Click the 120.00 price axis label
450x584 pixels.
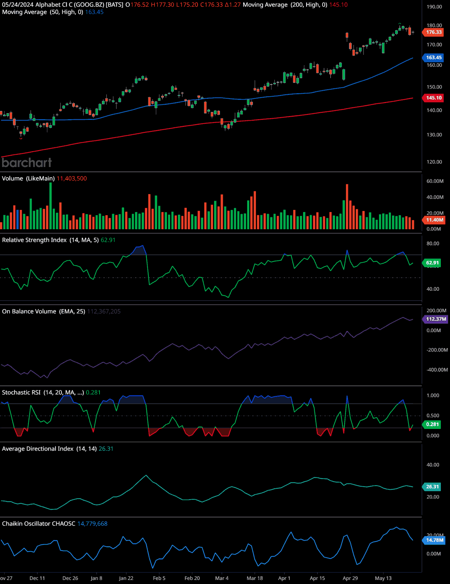(x=434, y=162)
